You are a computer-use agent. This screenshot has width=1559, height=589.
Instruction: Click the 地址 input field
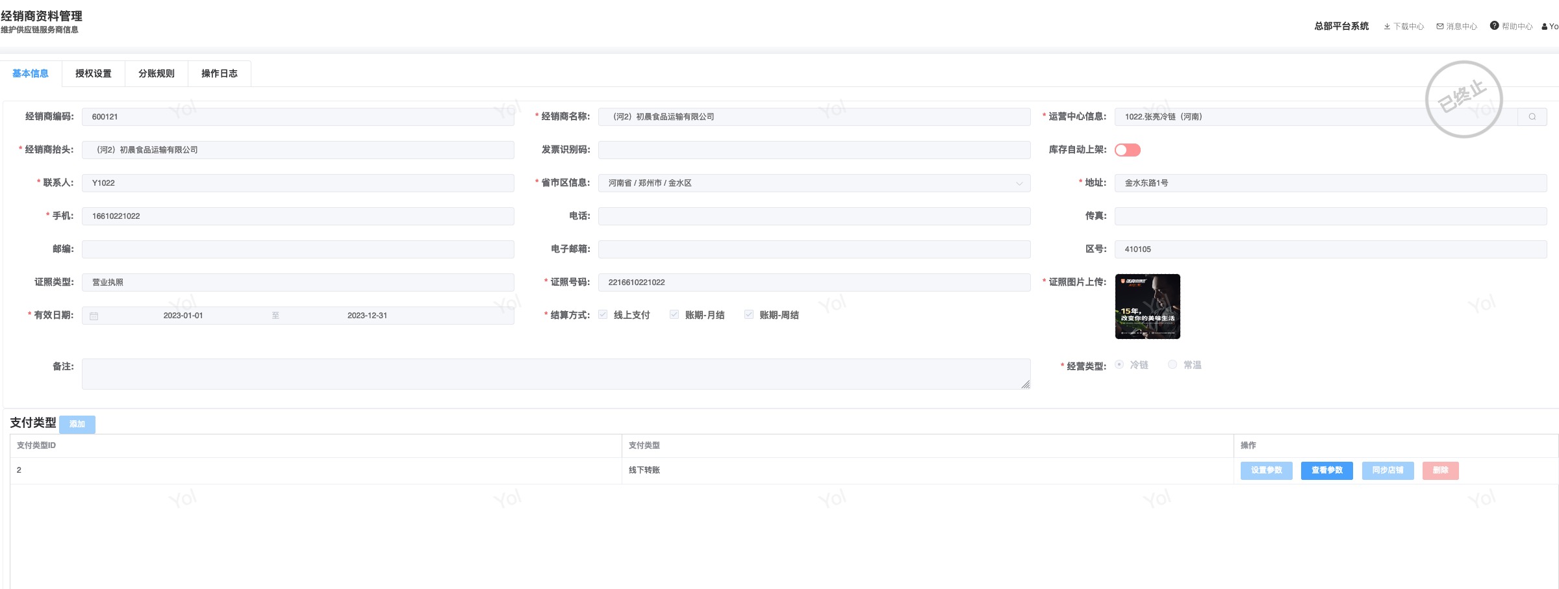point(1331,183)
